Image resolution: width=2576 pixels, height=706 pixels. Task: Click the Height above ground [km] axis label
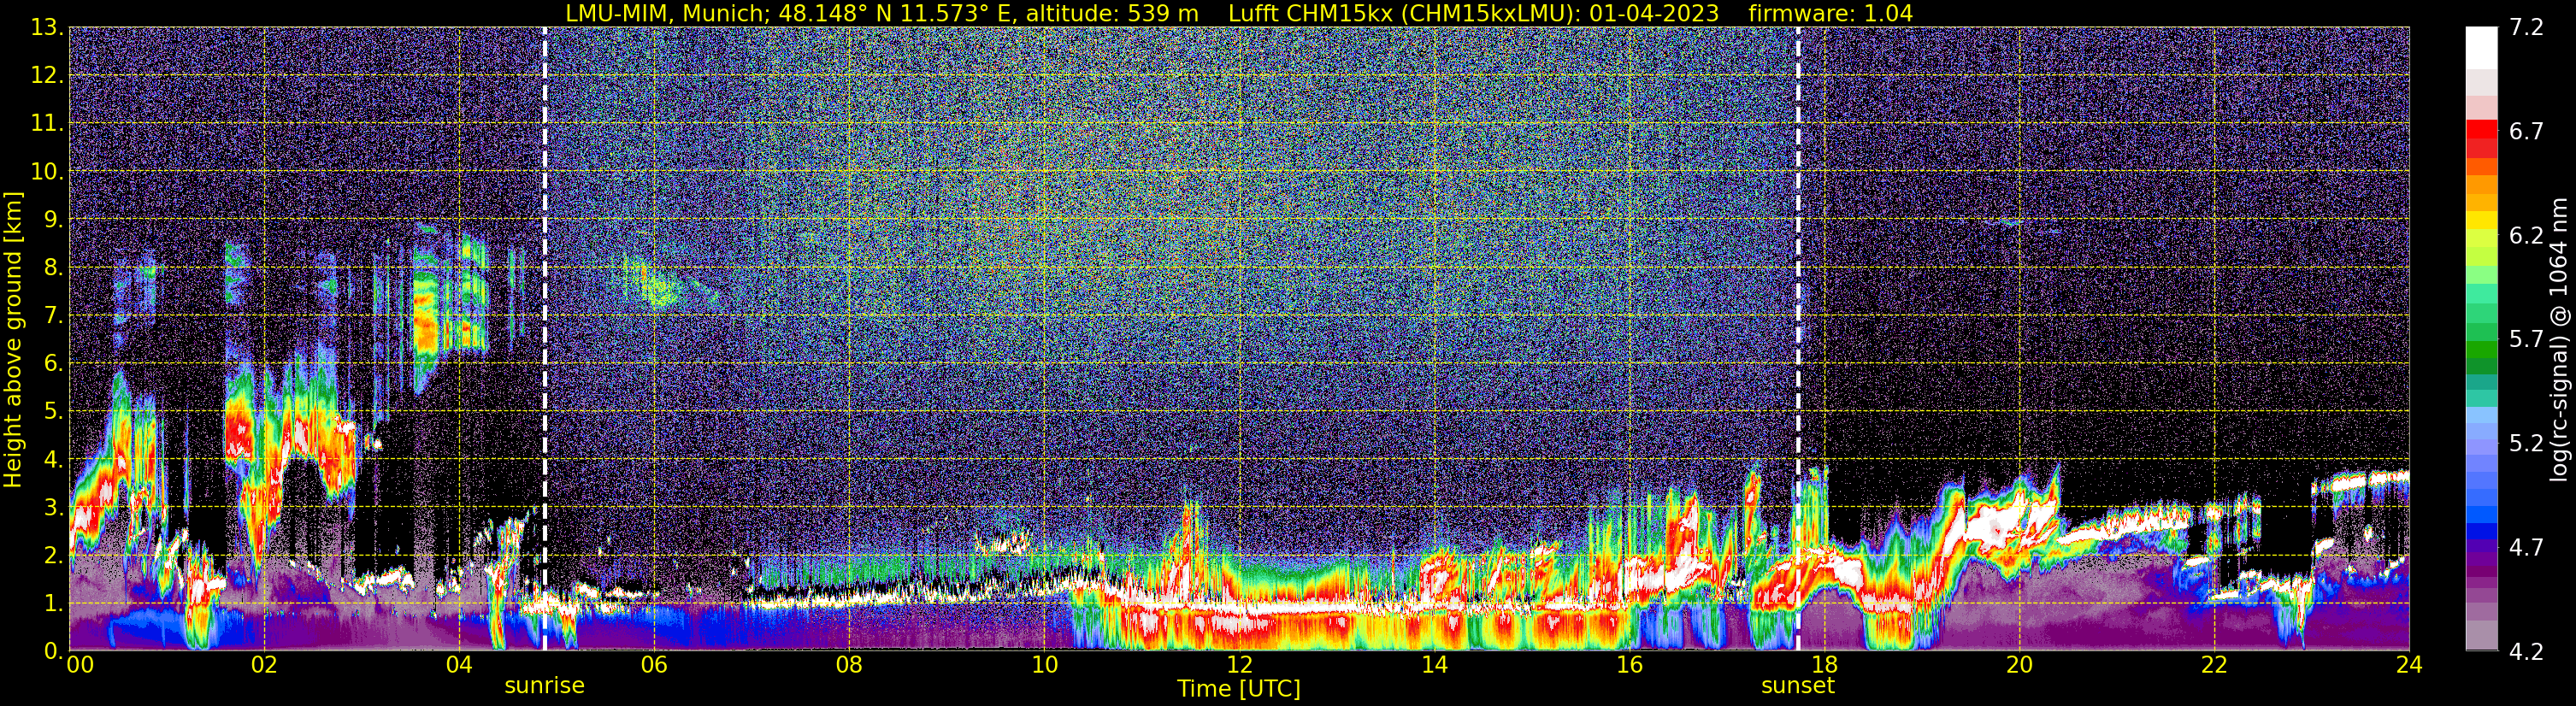(13, 340)
